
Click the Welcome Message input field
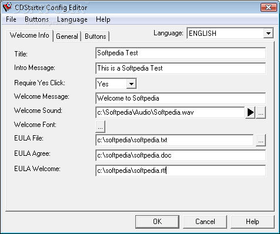[181, 98]
